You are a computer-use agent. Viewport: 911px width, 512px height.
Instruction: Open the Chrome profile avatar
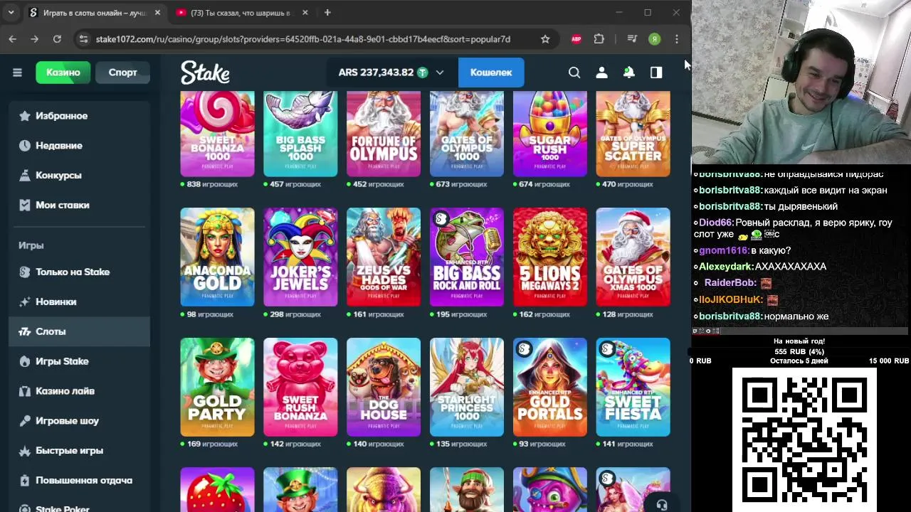(x=654, y=39)
